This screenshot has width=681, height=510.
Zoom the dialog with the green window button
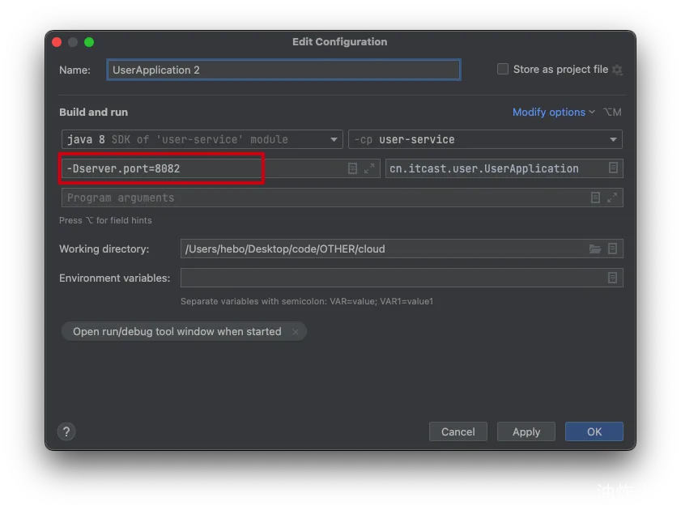point(89,42)
